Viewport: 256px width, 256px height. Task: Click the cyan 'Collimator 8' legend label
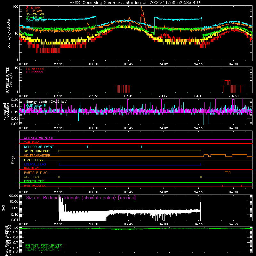pos(36,106)
